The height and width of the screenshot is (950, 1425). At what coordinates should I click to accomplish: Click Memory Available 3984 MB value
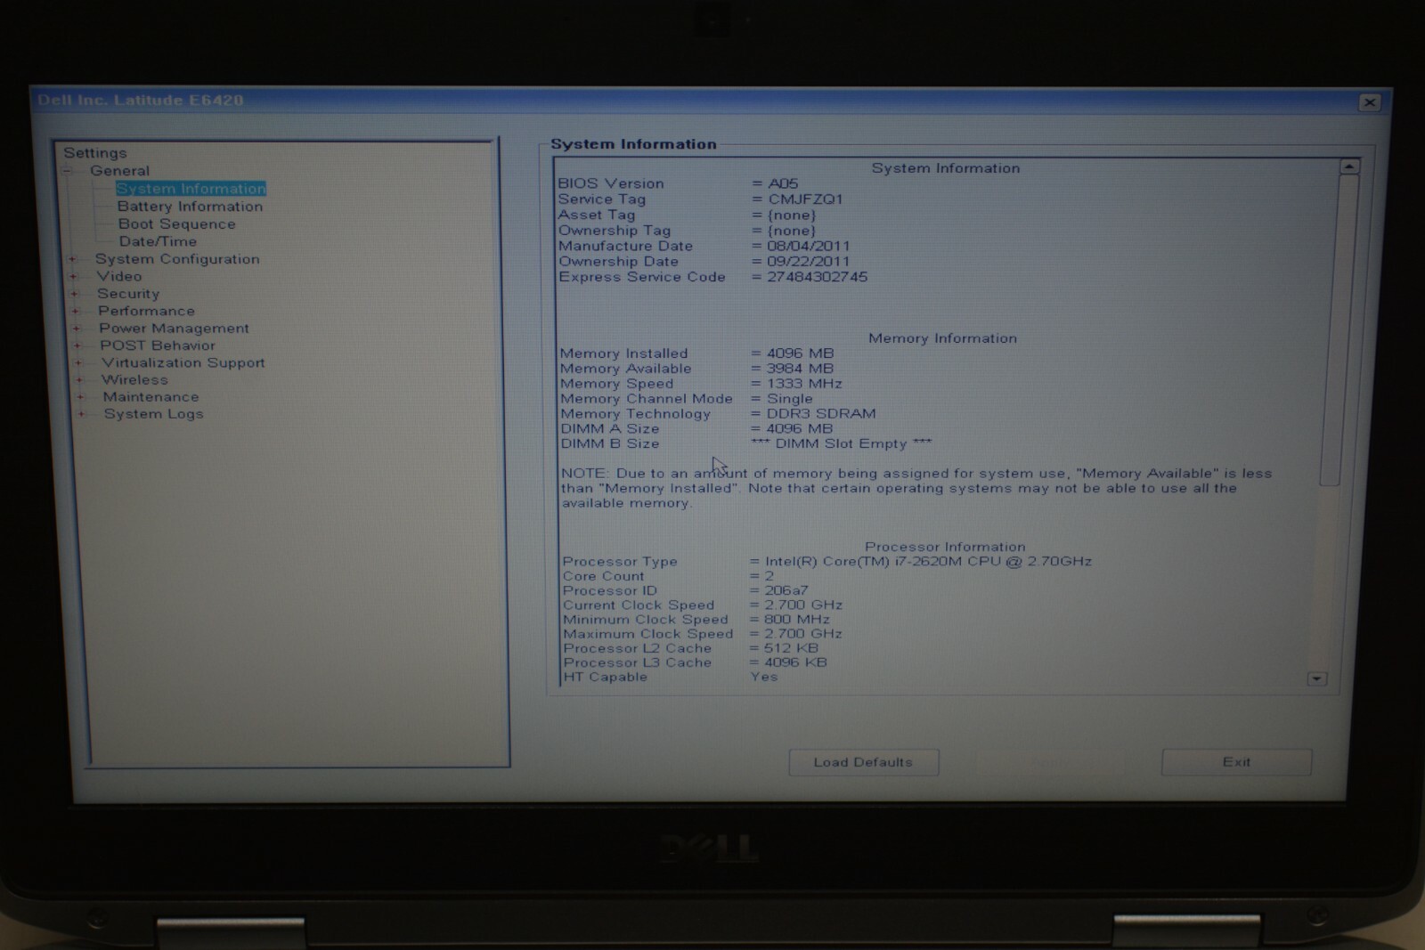point(800,369)
